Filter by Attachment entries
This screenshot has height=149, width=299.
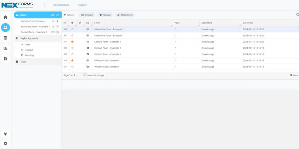[125, 15]
